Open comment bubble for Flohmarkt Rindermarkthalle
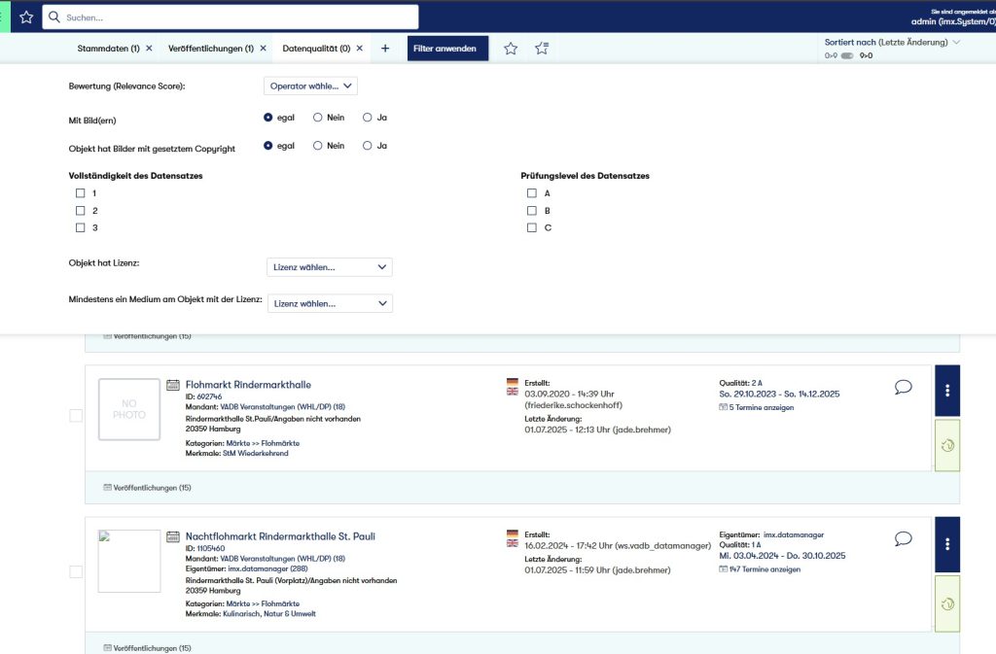Viewport: 996px width, 654px height. tap(903, 387)
